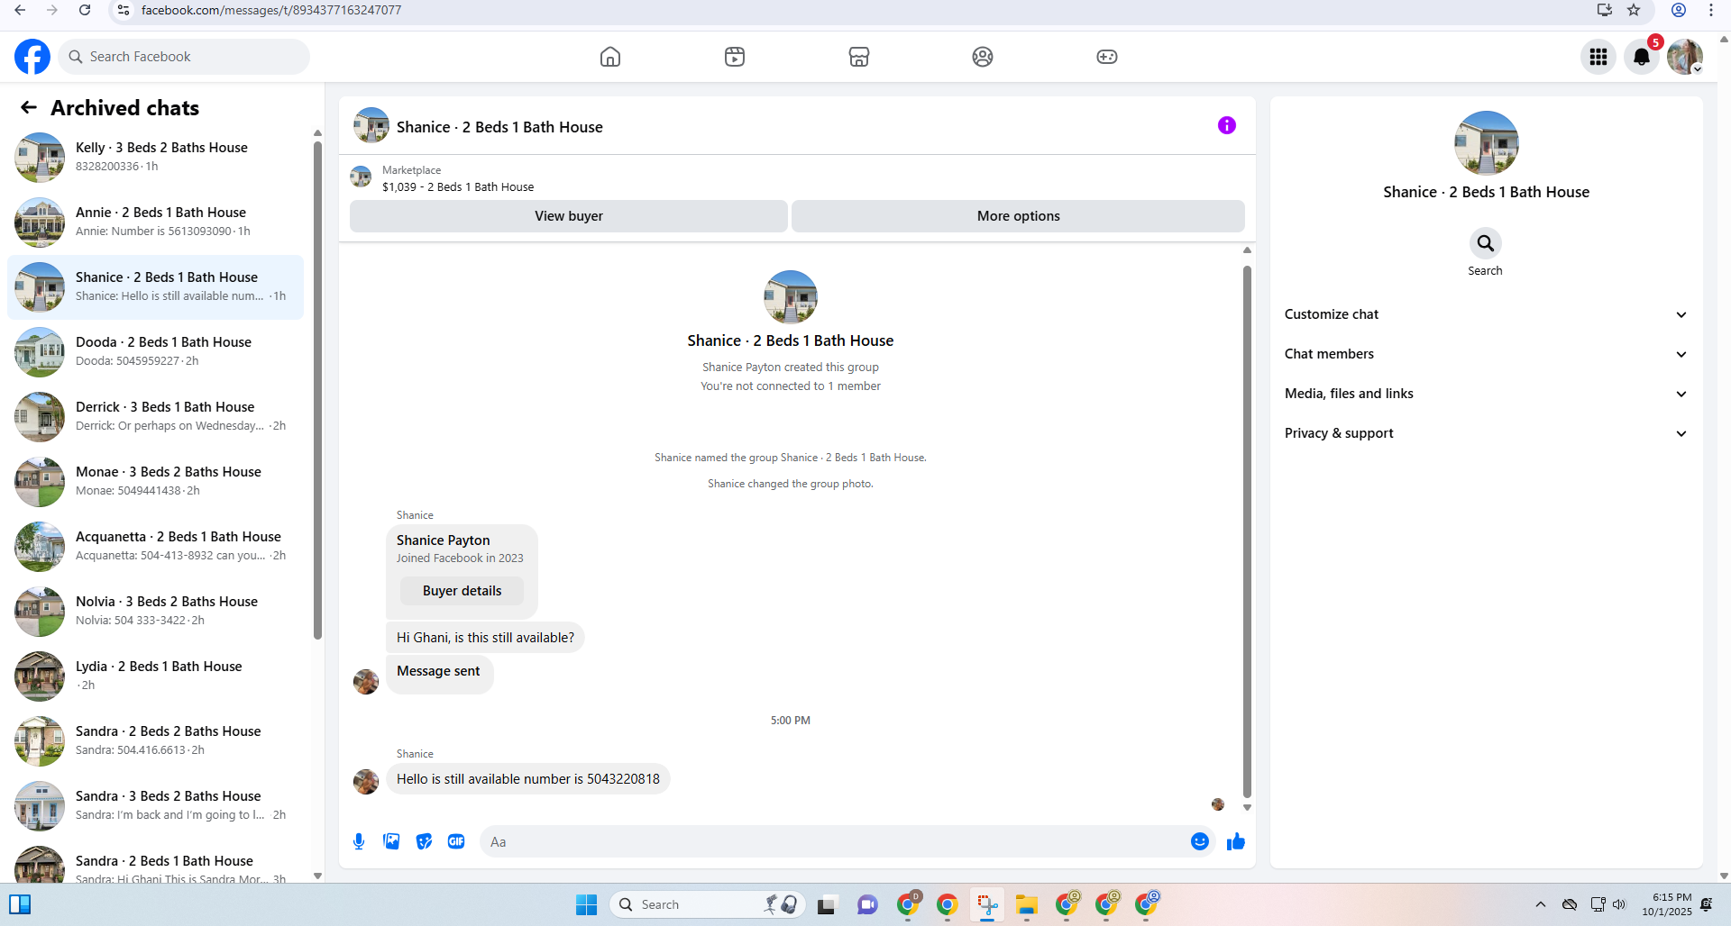Click the Shanice group photo in chat header

(x=371, y=126)
